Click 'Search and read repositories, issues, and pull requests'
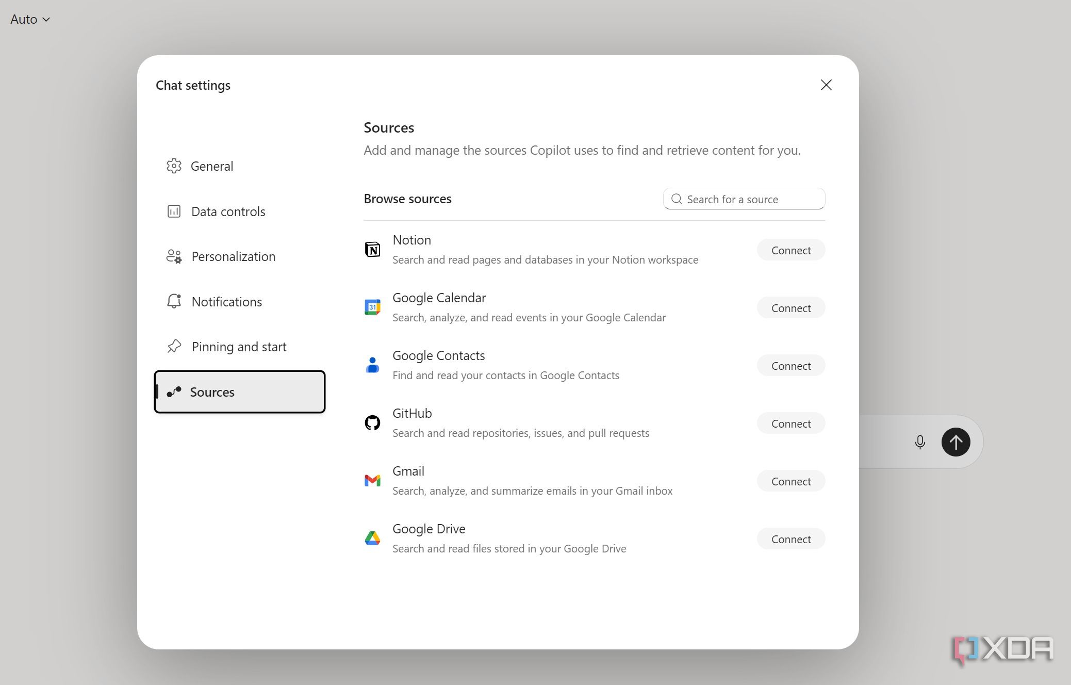 (521, 433)
